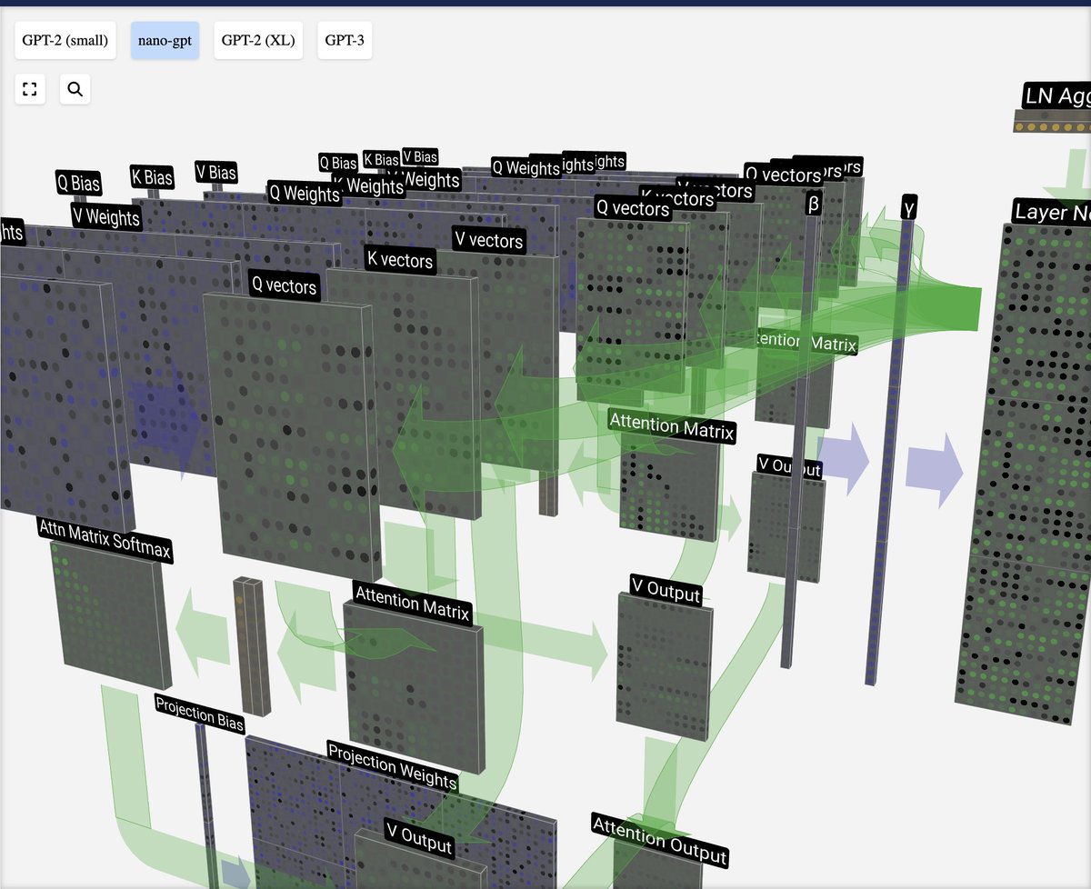
Task: Select the Attention Output label
Action: (658, 847)
